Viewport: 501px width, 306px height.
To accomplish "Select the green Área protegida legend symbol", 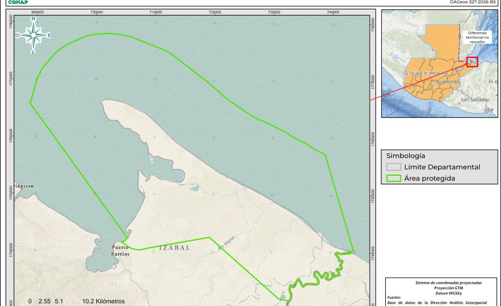I will coord(394,179).
